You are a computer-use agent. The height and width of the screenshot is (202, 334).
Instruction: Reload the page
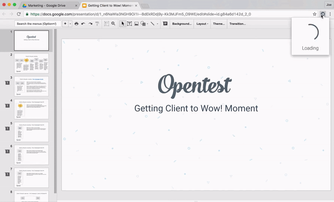pos(19,14)
